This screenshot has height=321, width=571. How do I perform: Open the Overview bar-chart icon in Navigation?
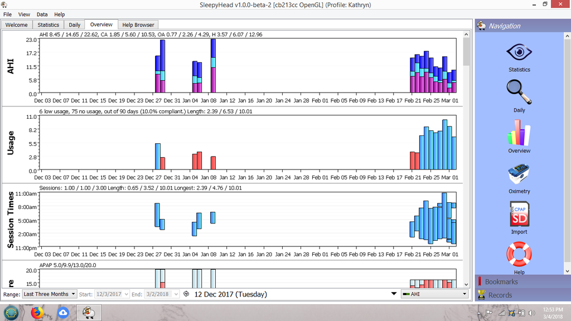click(519, 133)
